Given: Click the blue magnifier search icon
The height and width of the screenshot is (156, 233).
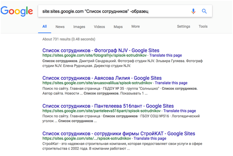Looking at the screenshot, I should click(x=204, y=11).
